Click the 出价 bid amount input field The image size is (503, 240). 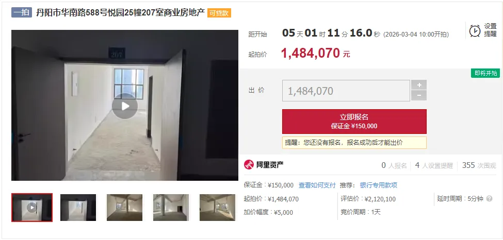pyautogui.click(x=346, y=91)
